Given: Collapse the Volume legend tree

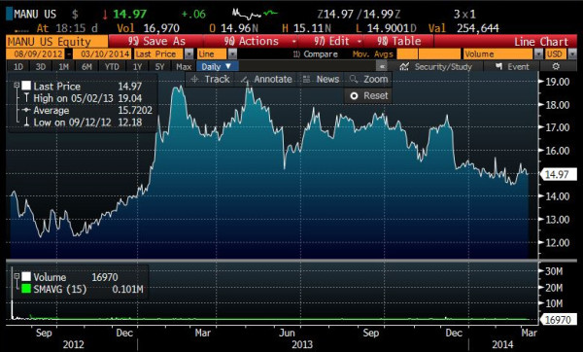Looking at the screenshot, I should pos(17,276).
